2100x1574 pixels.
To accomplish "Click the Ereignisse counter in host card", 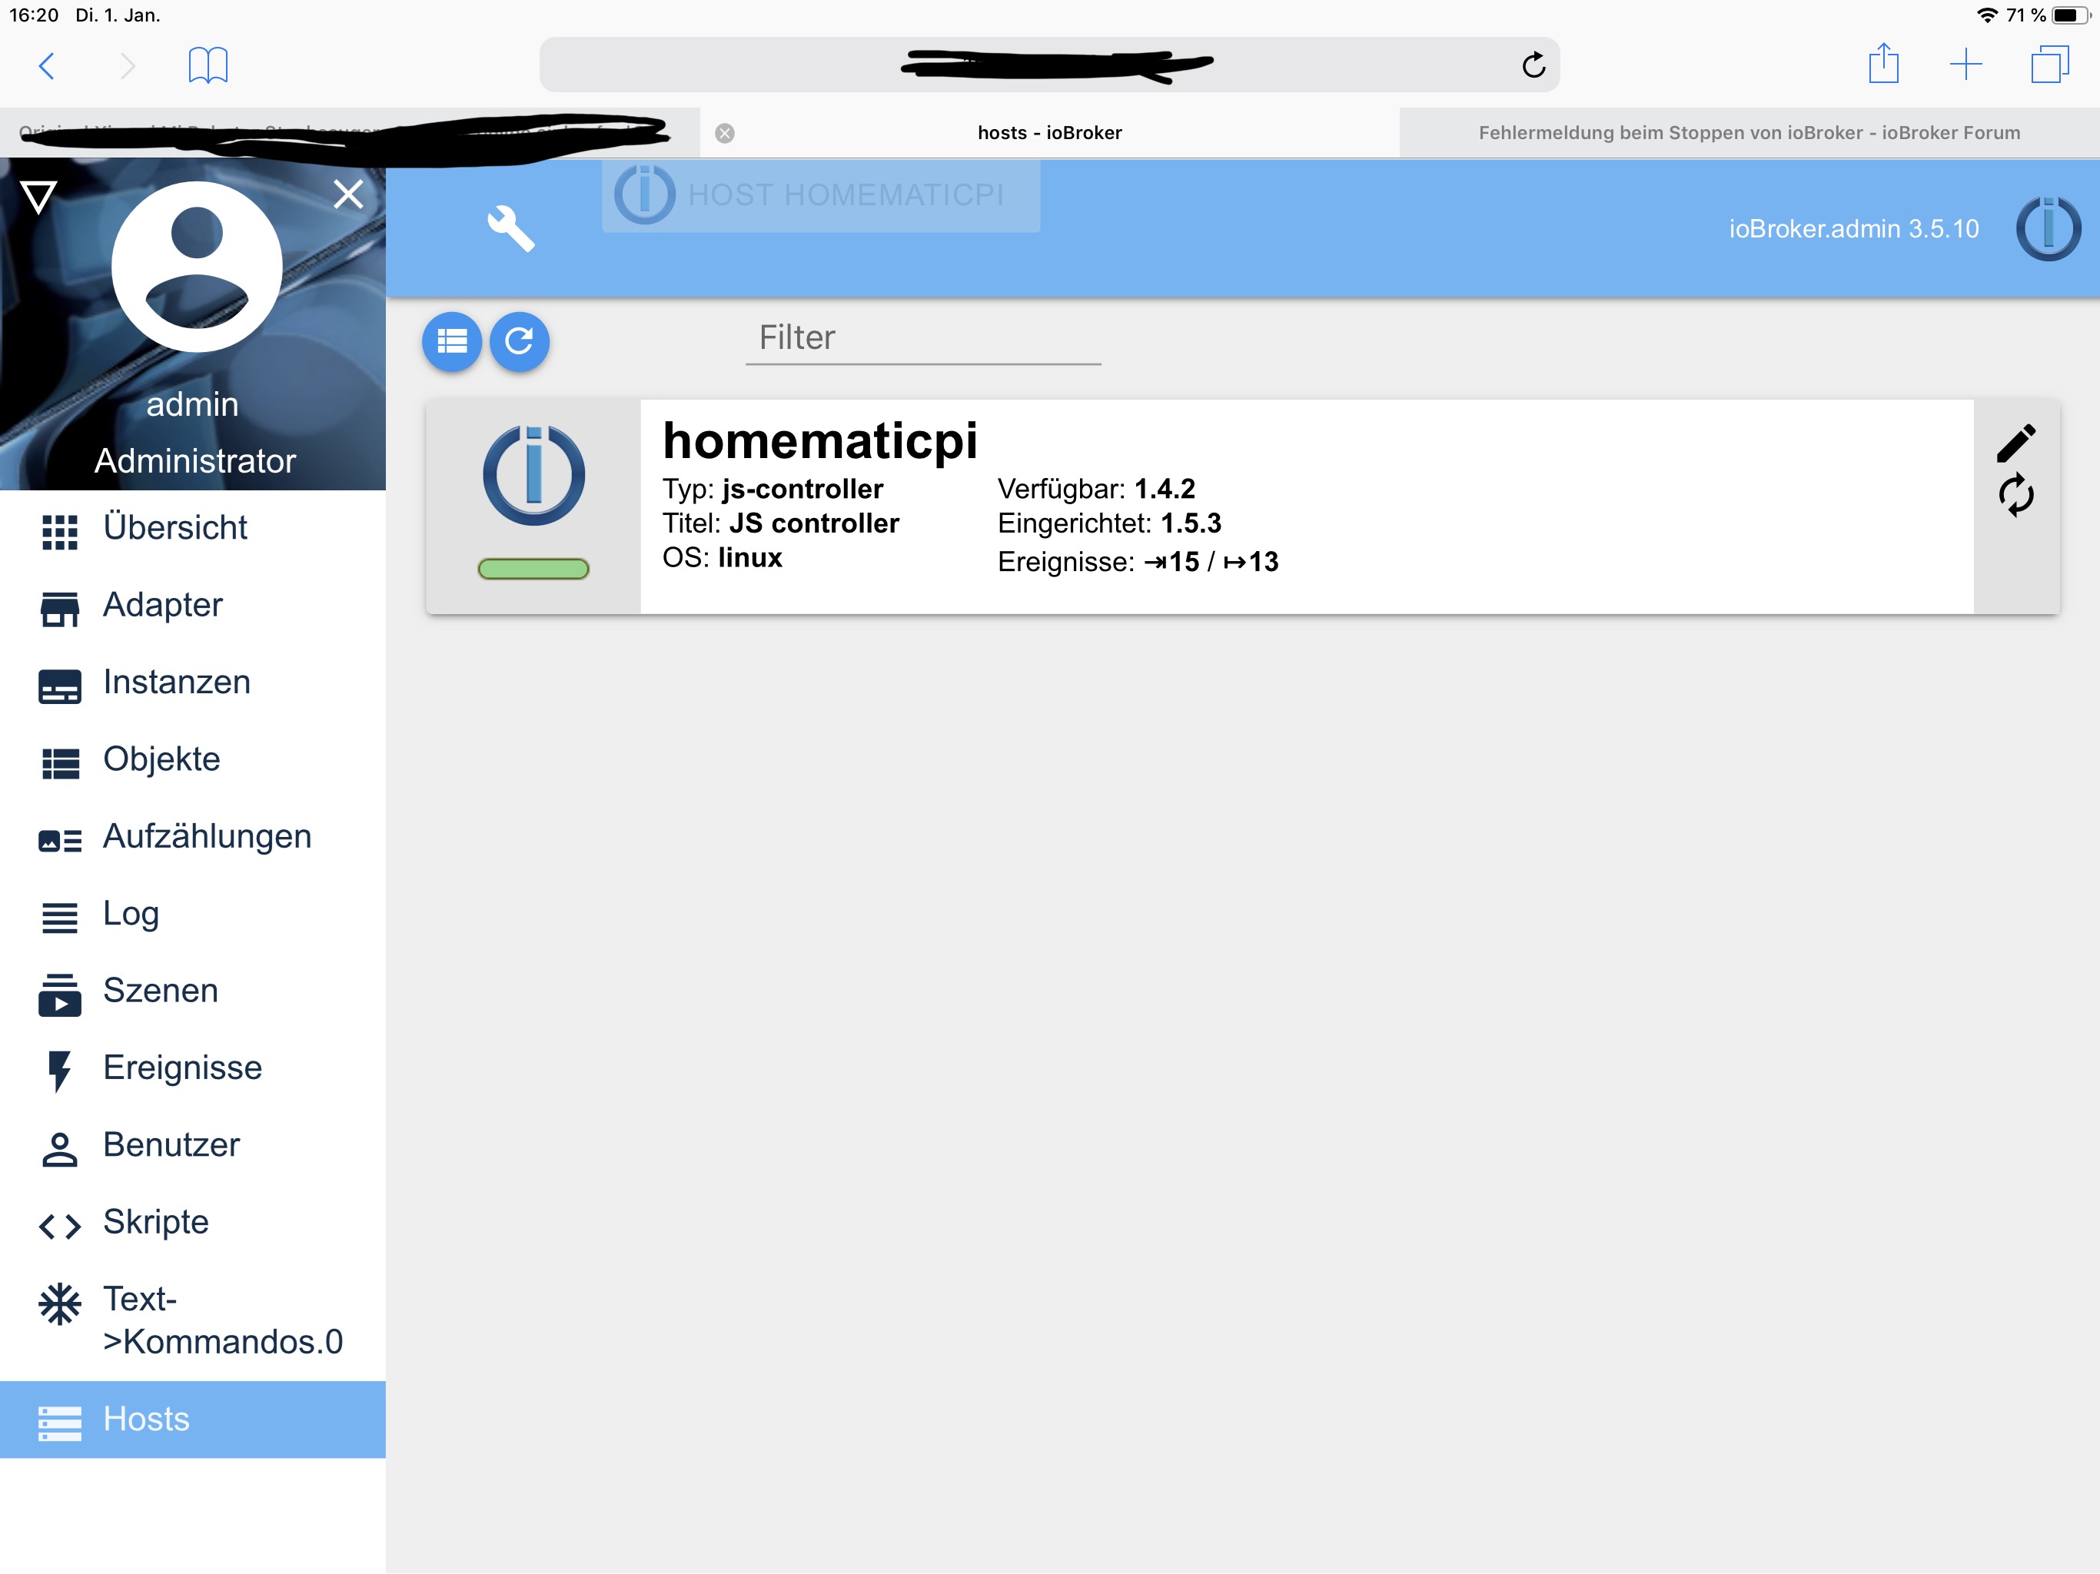I will pos(1138,562).
